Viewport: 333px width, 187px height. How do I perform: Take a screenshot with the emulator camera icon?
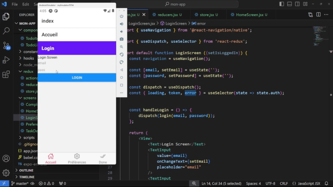[121, 39]
